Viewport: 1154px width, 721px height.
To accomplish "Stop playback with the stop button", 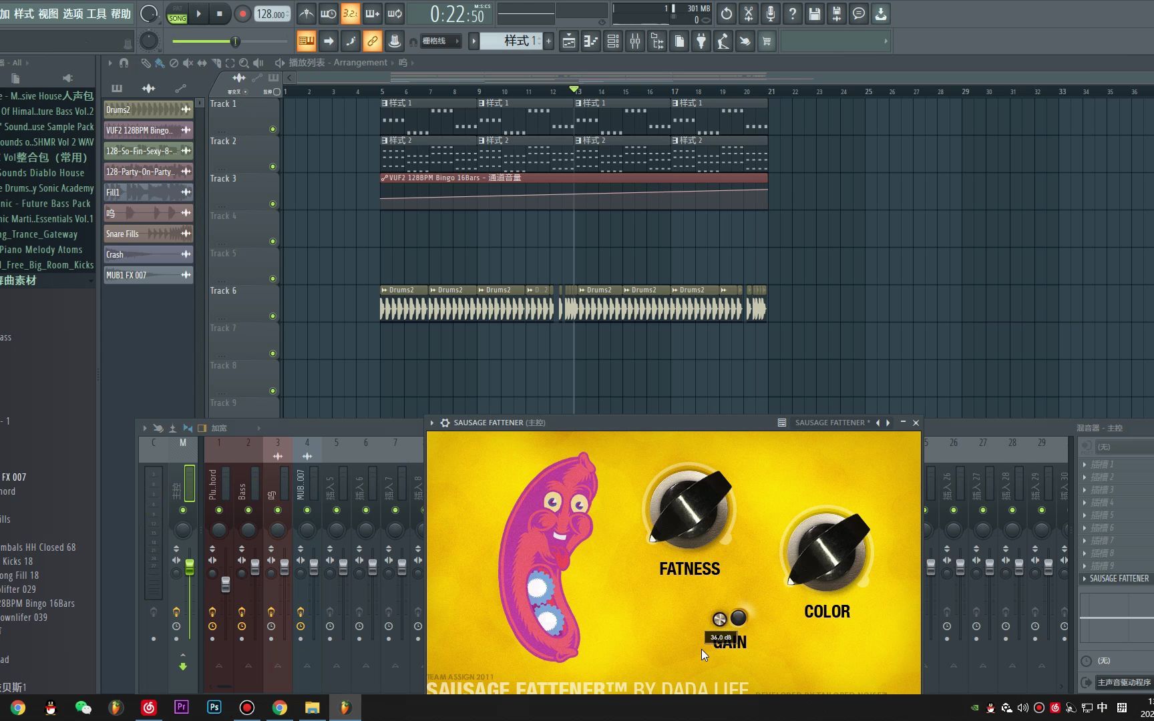I will coord(220,13).
